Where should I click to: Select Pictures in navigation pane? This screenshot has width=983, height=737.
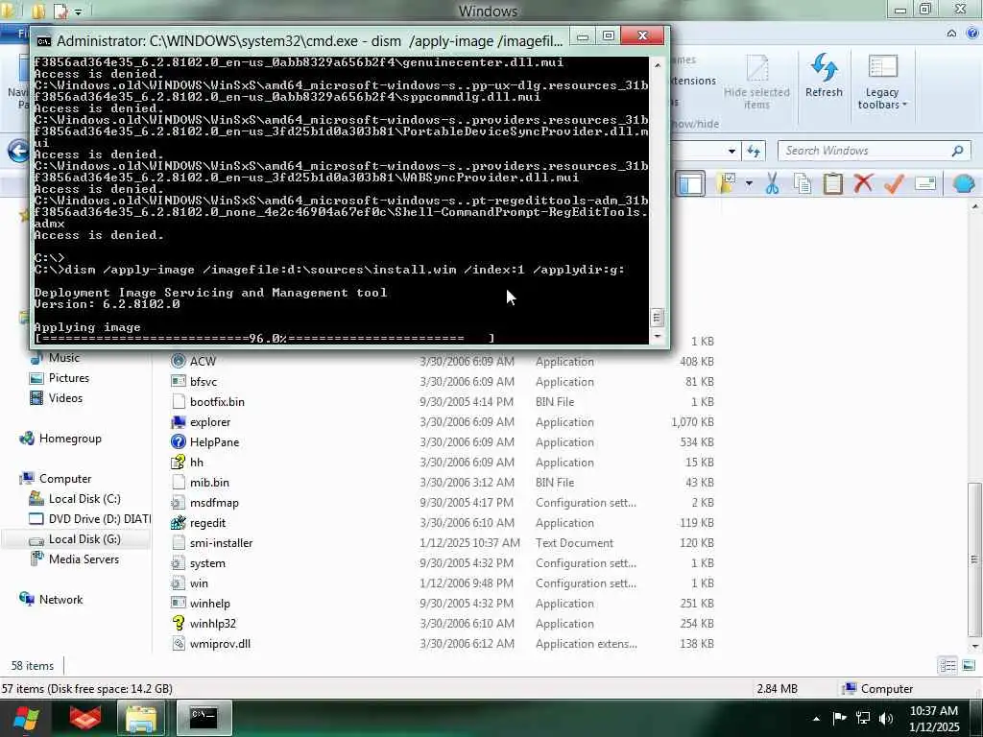pyautogui.click(x=69, y=378)
